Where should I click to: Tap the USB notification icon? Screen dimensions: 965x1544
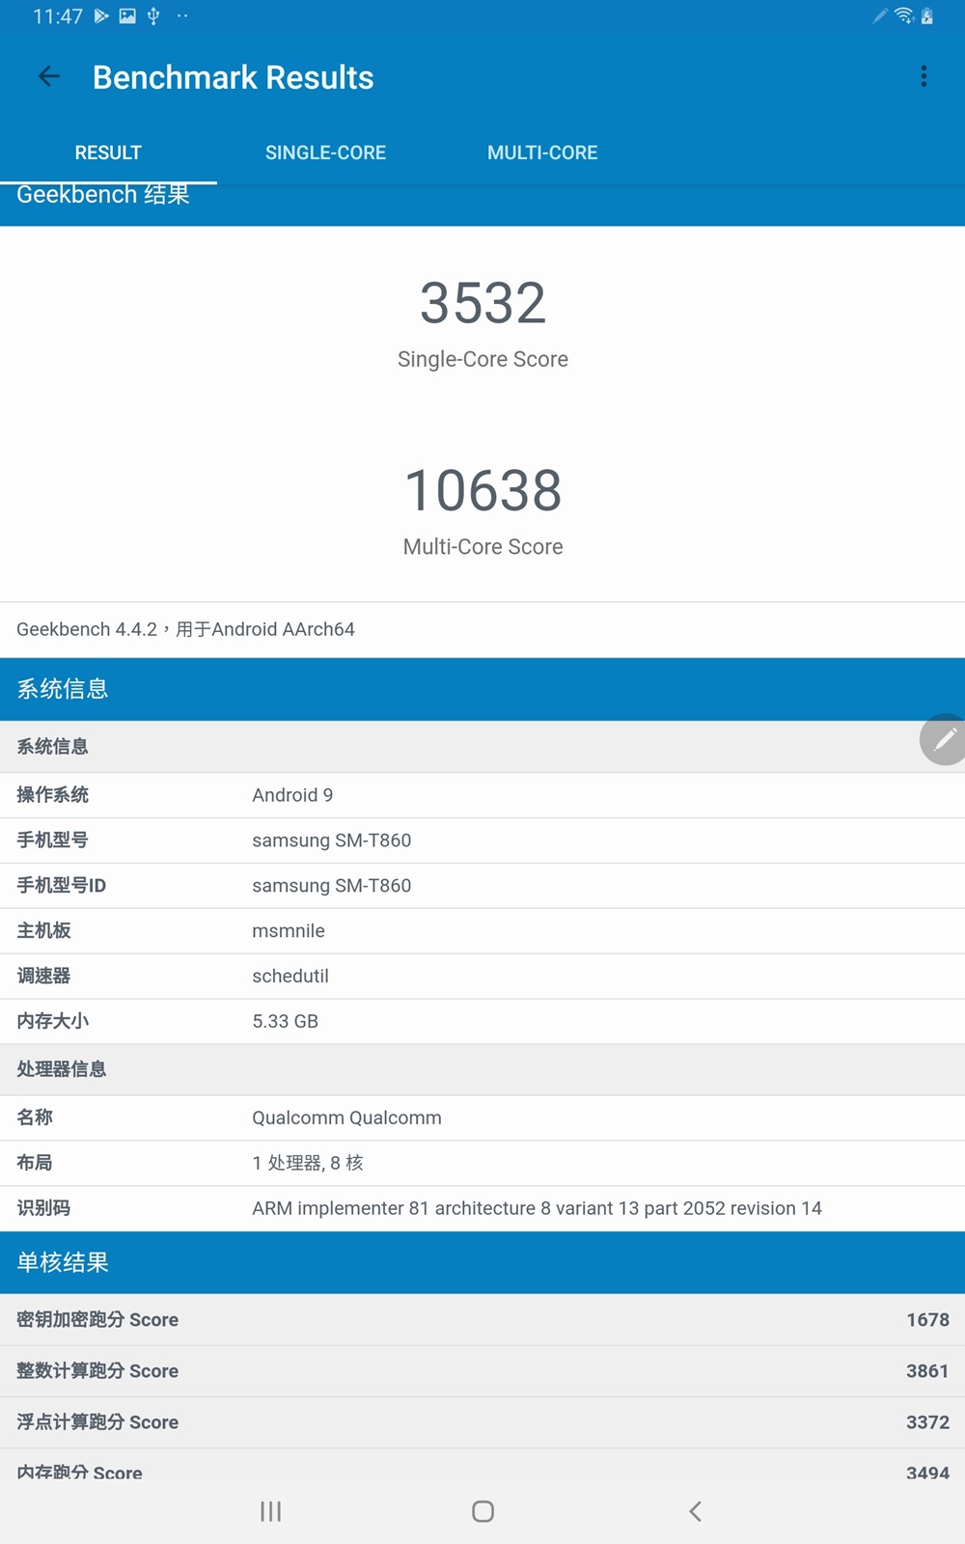(x=153, y=15)
